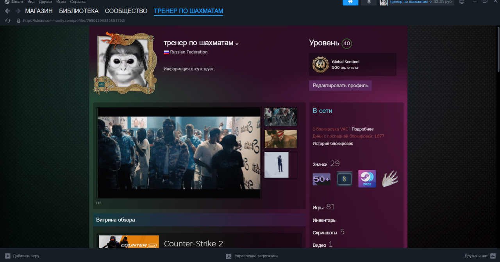Viewport: 500px width, 262px height.
Task: Click the Информация отсутствует text
Action: tap(189, 69)
